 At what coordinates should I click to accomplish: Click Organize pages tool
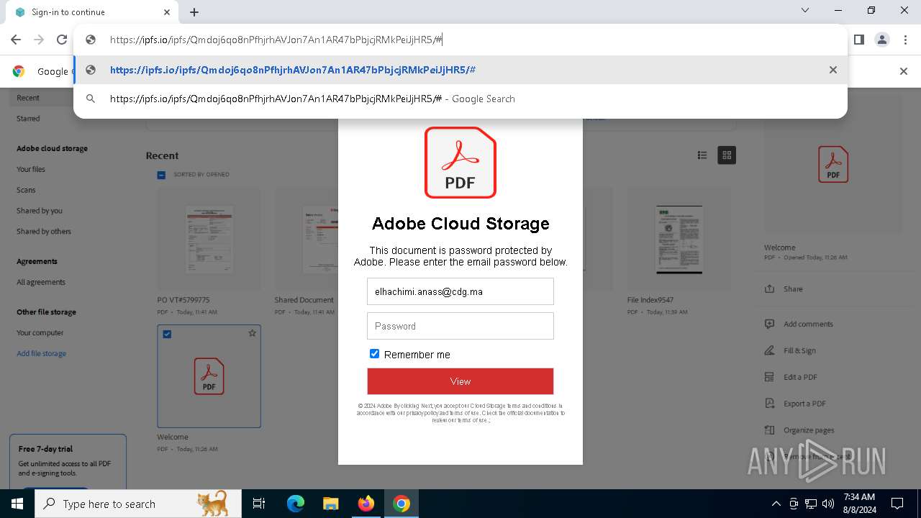click(809, 430)
